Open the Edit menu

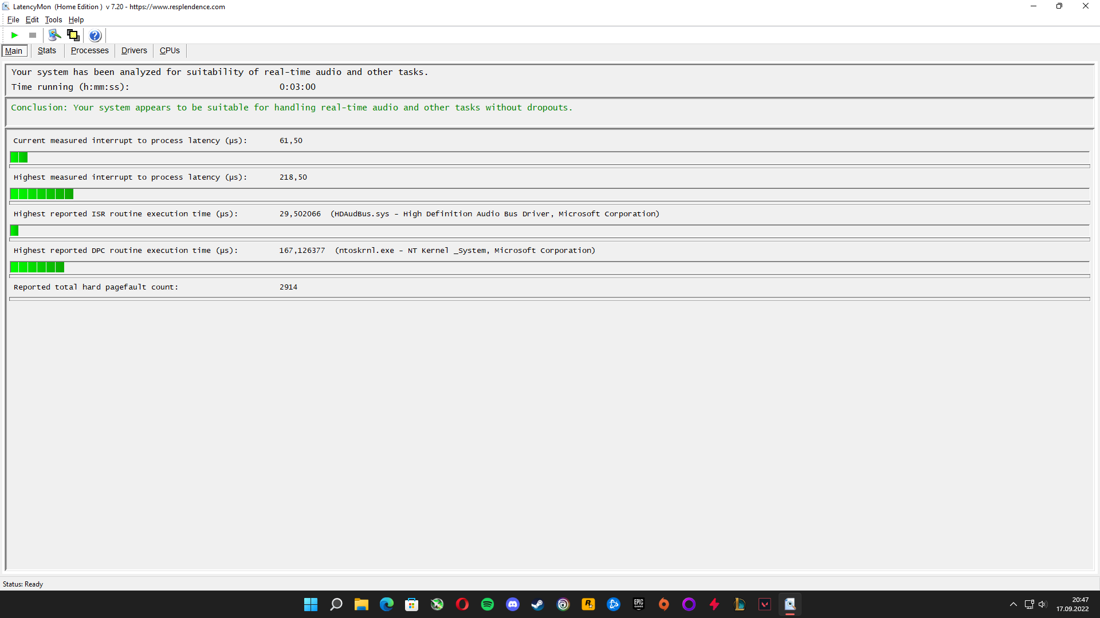[32, 19]
